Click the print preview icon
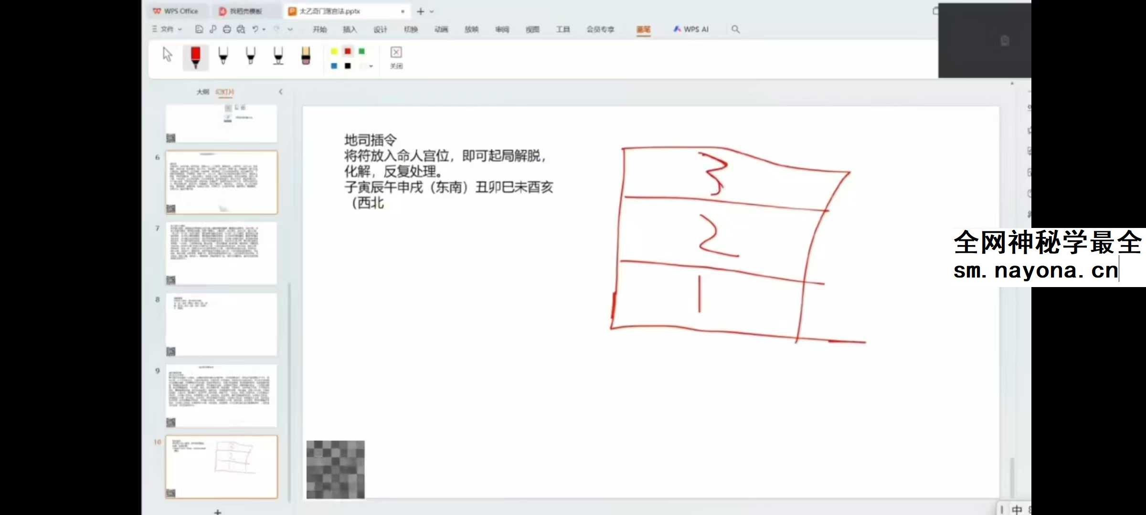This screenshot has width=1146, height=515. point(241,29)
